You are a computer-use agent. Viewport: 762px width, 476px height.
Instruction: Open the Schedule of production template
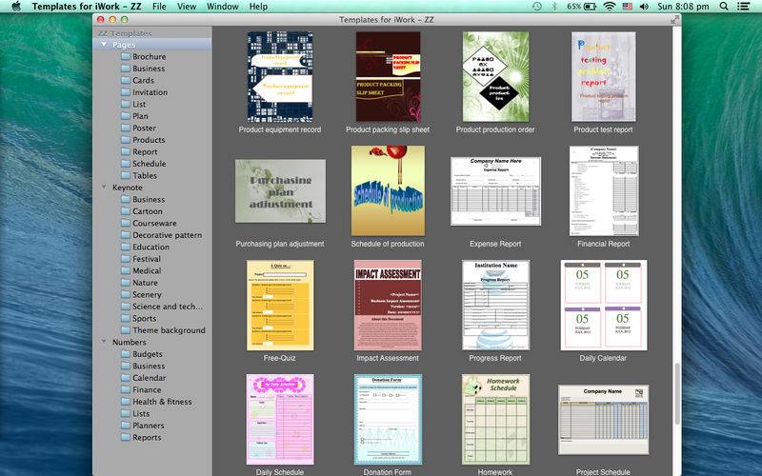[388, 191]
